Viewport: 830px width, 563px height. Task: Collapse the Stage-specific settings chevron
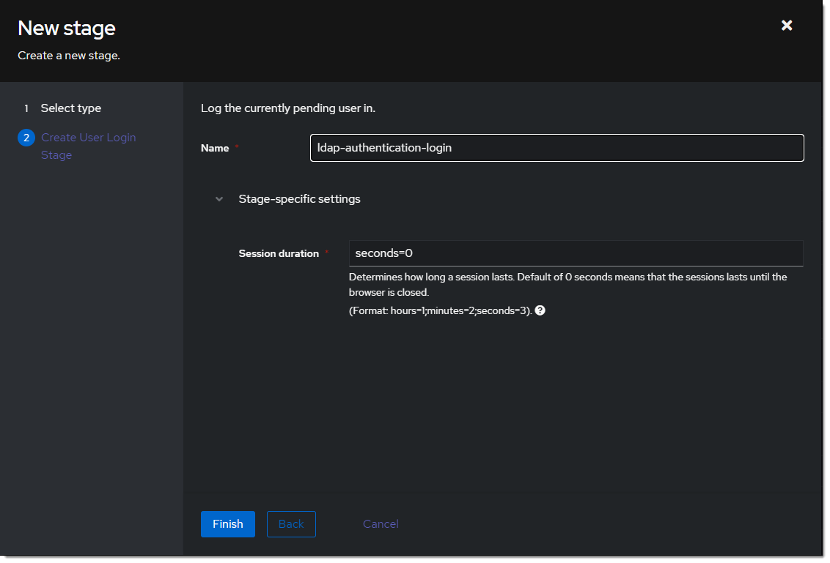(219, 199)
